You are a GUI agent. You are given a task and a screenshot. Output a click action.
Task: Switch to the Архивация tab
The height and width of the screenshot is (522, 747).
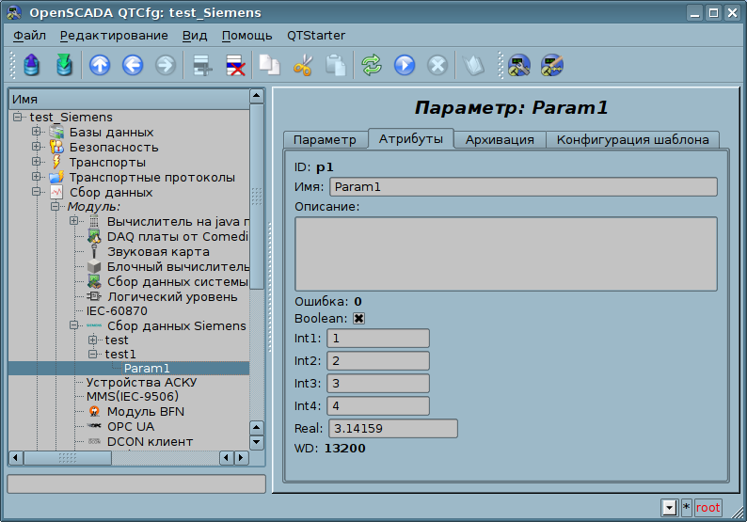501,139
